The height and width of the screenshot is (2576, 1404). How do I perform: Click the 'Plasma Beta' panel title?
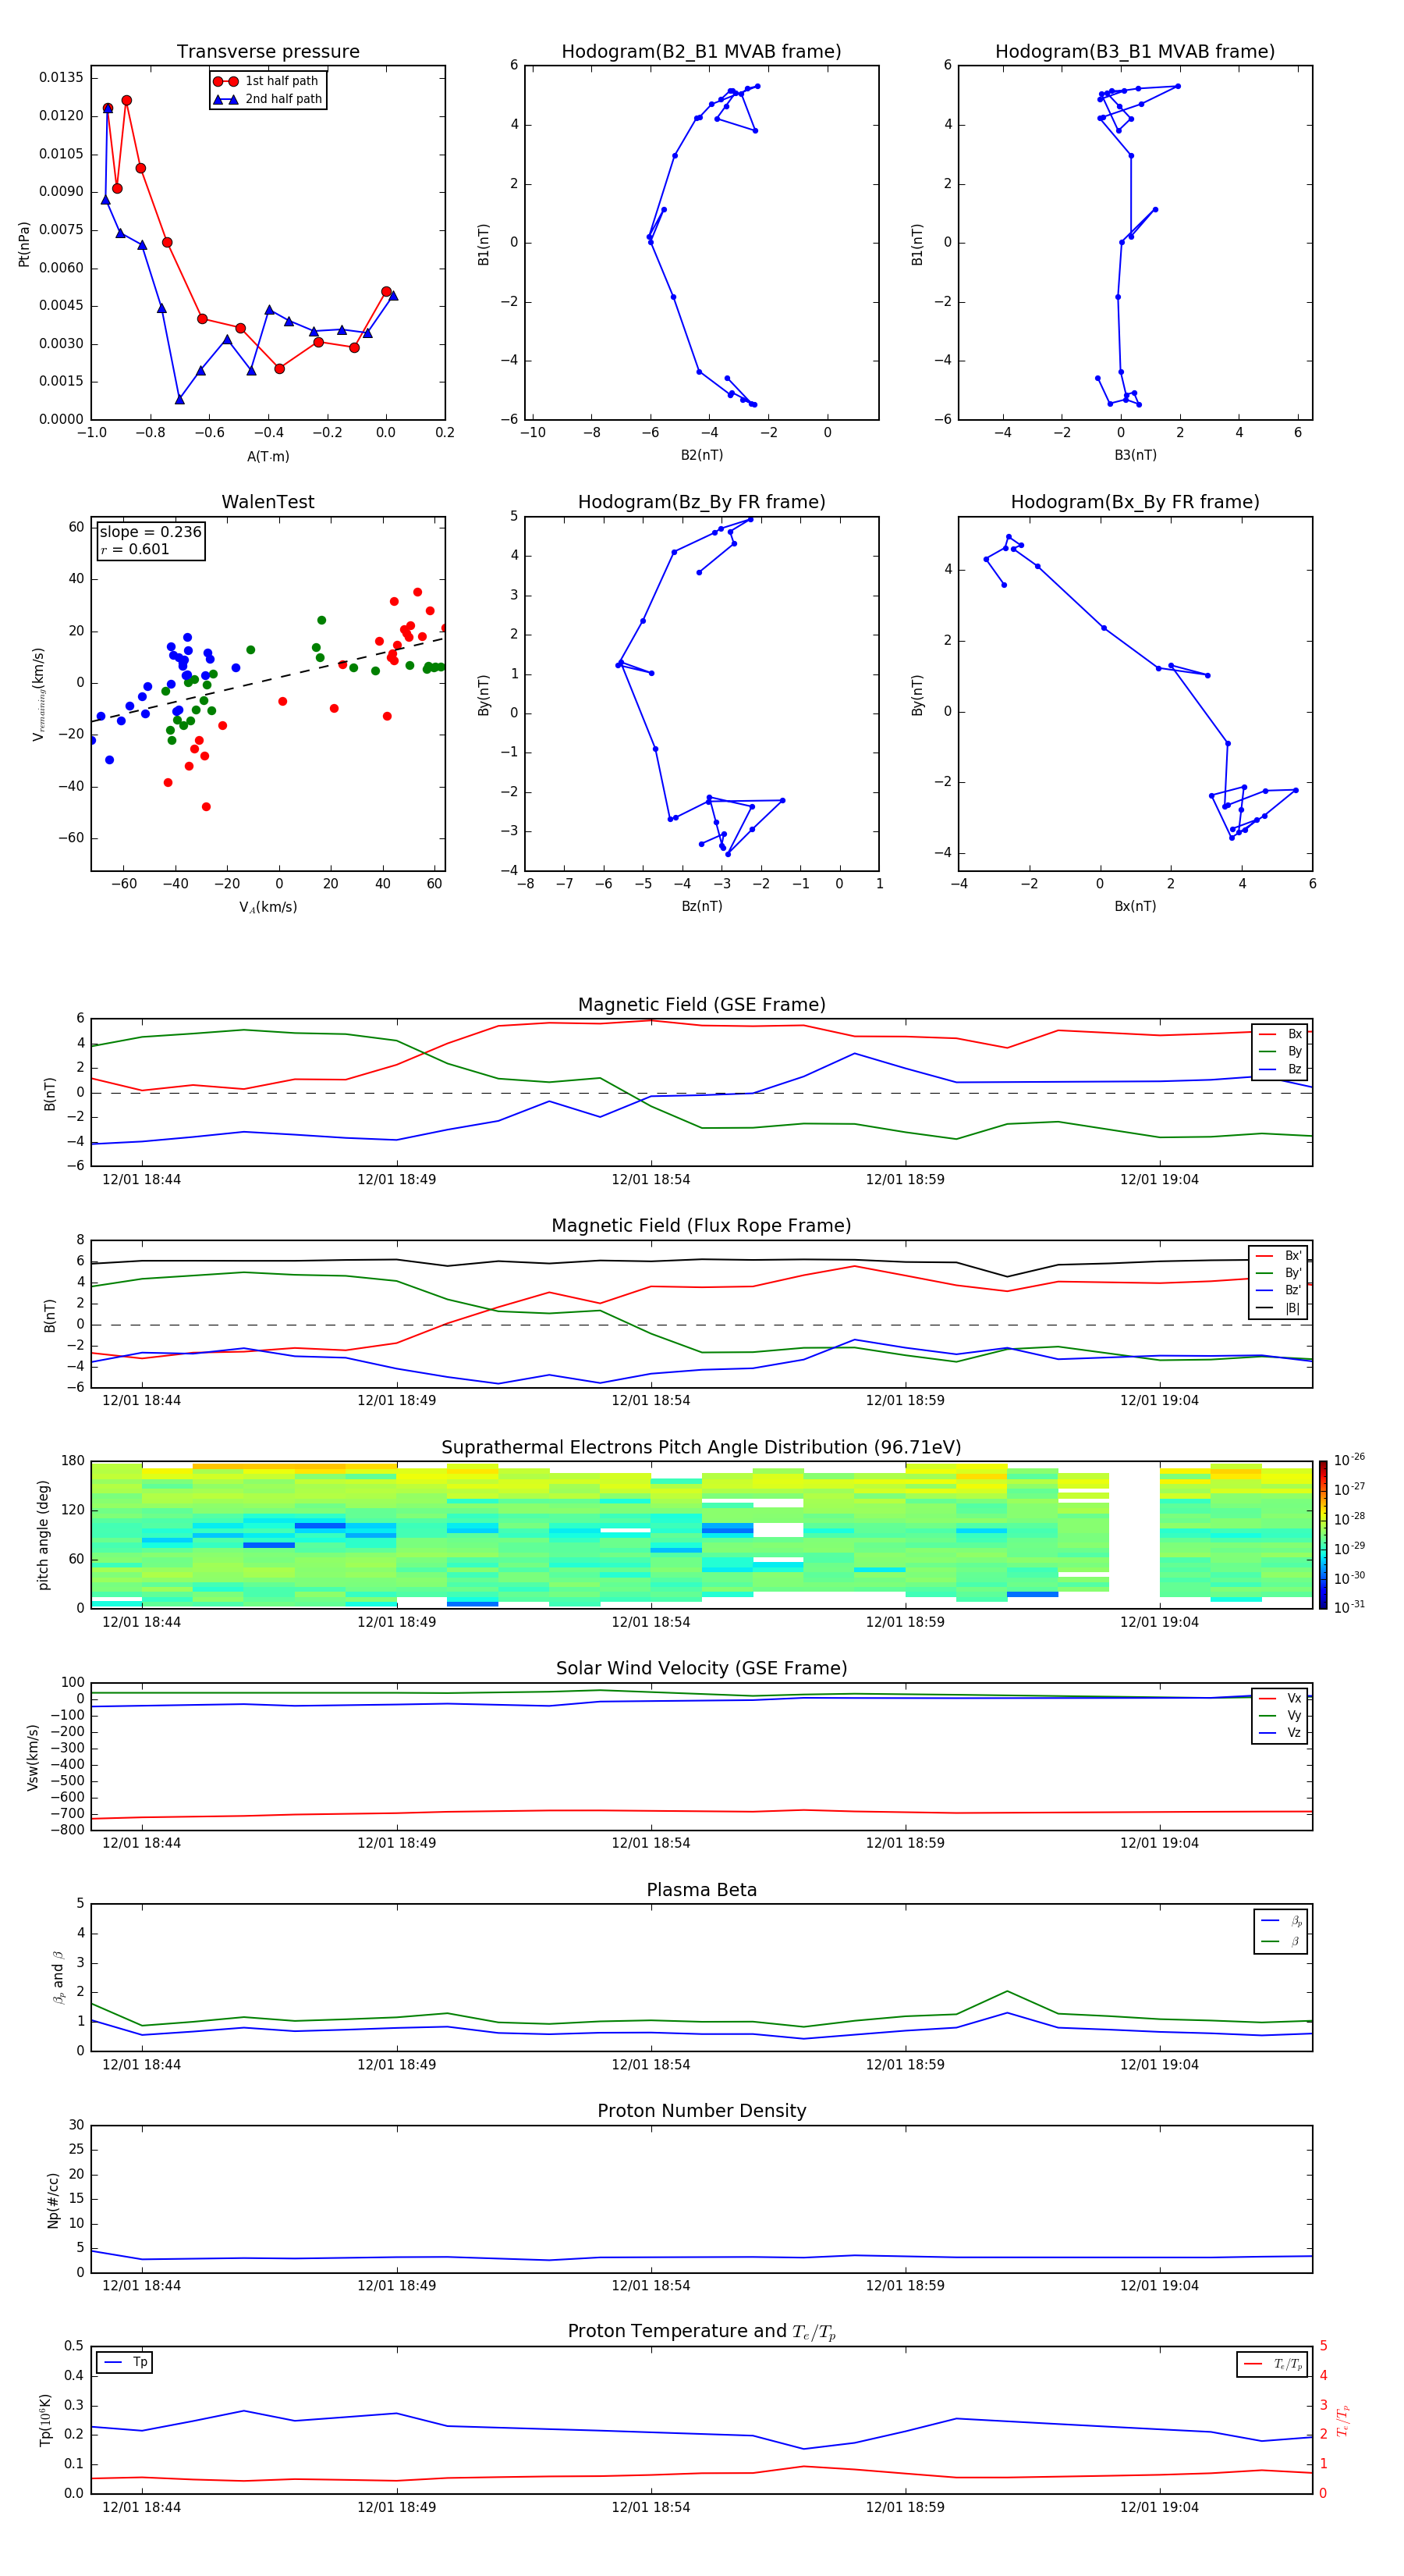(701, 1890)
